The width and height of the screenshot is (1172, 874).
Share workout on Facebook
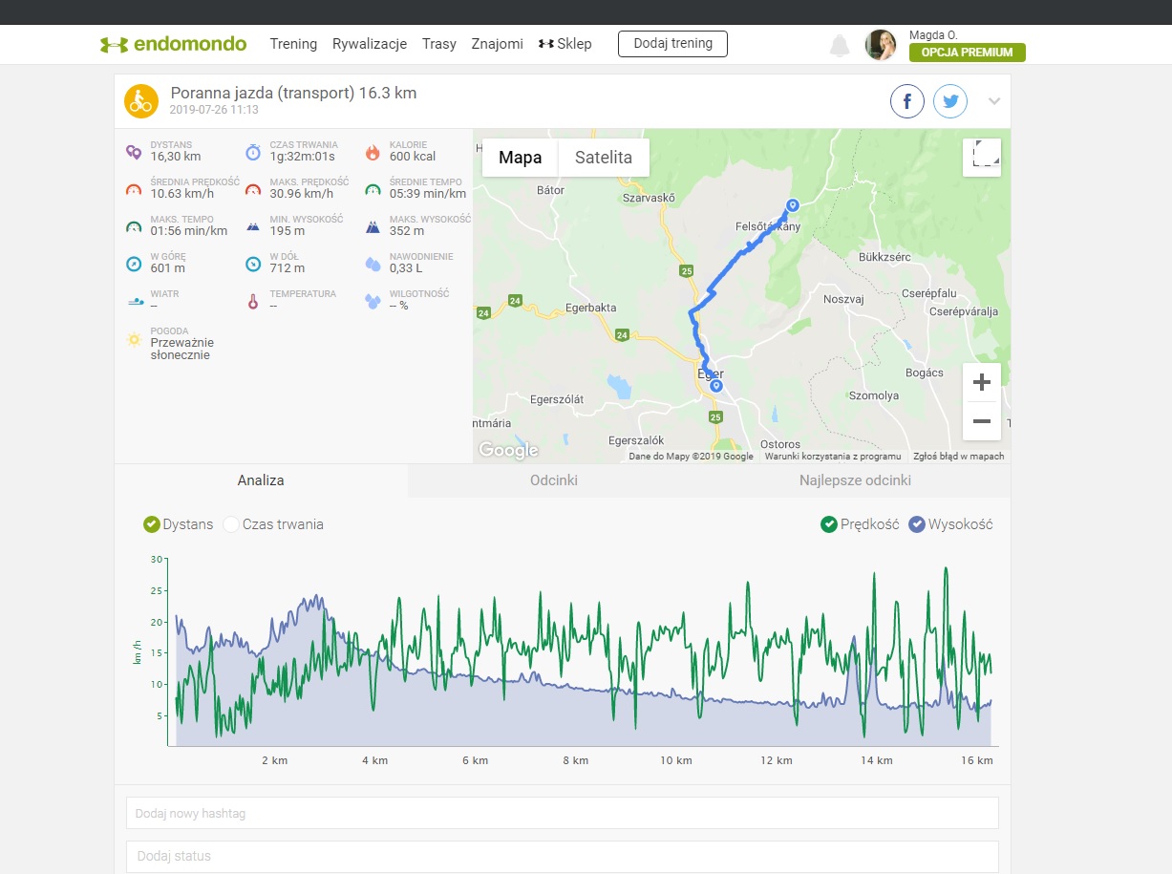tap(907, 101)
